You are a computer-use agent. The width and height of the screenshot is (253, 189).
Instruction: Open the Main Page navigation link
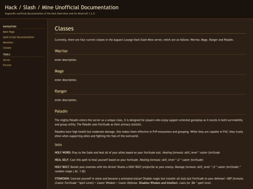point(8,32)
